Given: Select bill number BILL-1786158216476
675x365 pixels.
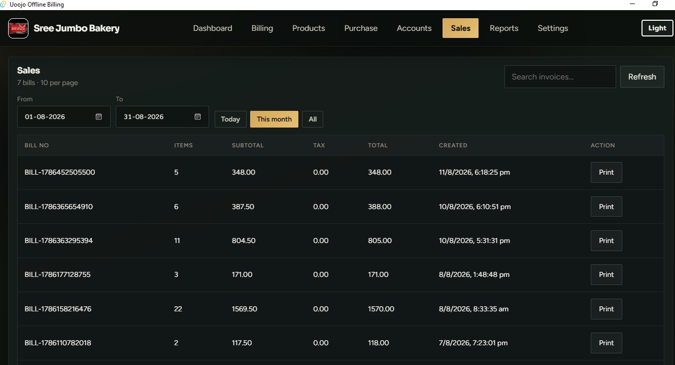Looking at the screenshot, I should click(58, 309).
